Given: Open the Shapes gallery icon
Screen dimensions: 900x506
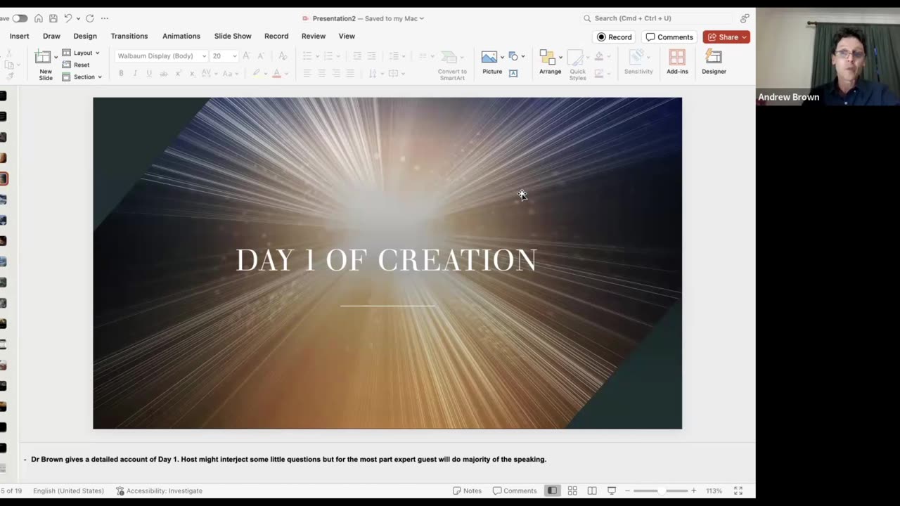Looking at the screenshot, I should (513, 56).
